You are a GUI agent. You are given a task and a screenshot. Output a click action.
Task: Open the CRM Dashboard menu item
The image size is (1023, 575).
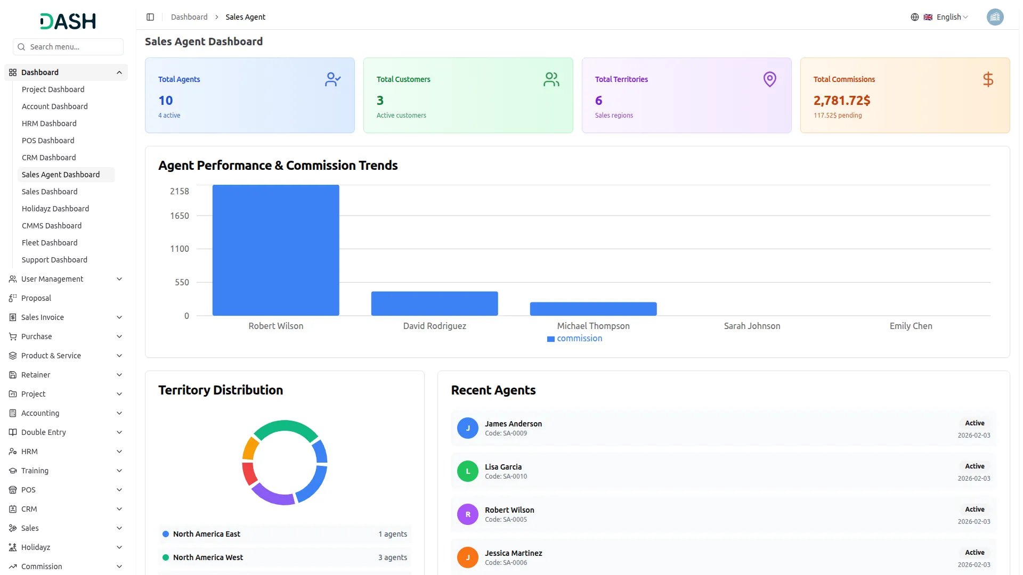click(48, 158)
